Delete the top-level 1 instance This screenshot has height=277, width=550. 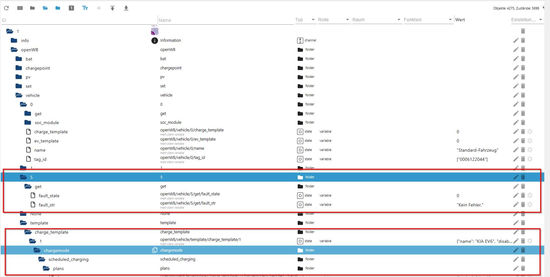tap(523, 31)
